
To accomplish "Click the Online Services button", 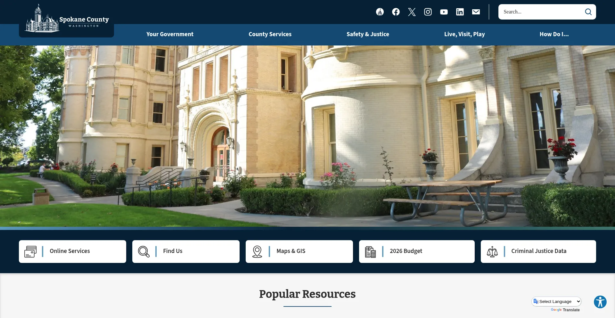I will [x=72, y=251].
